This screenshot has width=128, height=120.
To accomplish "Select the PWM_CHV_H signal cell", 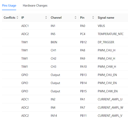I will click(106, 58).
